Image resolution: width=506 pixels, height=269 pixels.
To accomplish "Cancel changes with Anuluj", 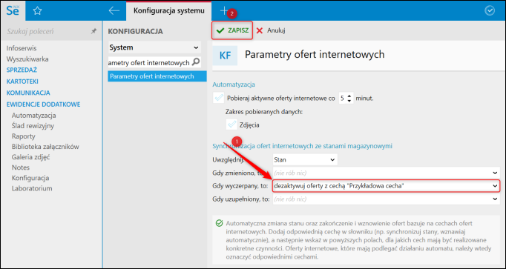I will point(271,30).
